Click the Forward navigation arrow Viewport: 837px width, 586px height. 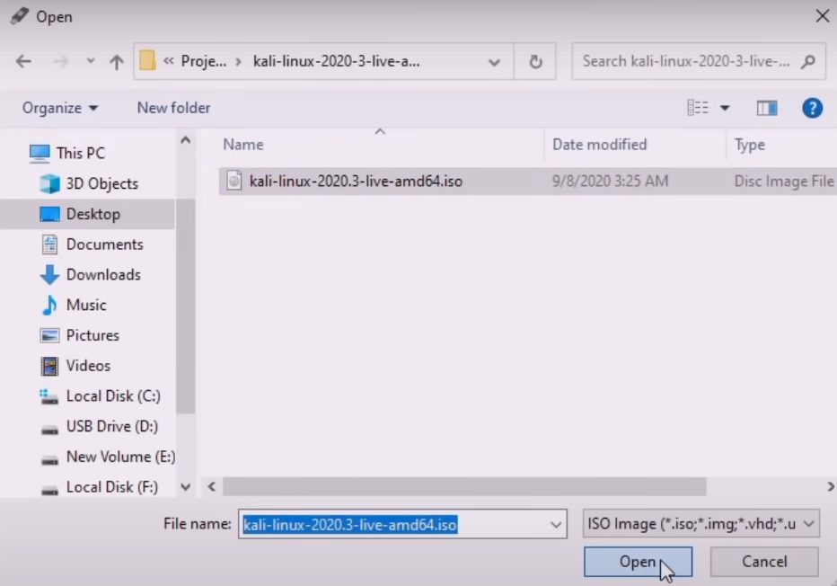pyautogui.click(x=60, y=61)
